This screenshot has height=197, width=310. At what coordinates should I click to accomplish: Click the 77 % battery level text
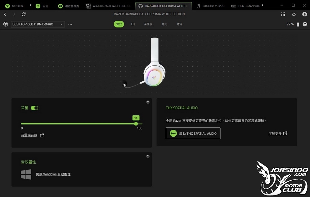290,24
